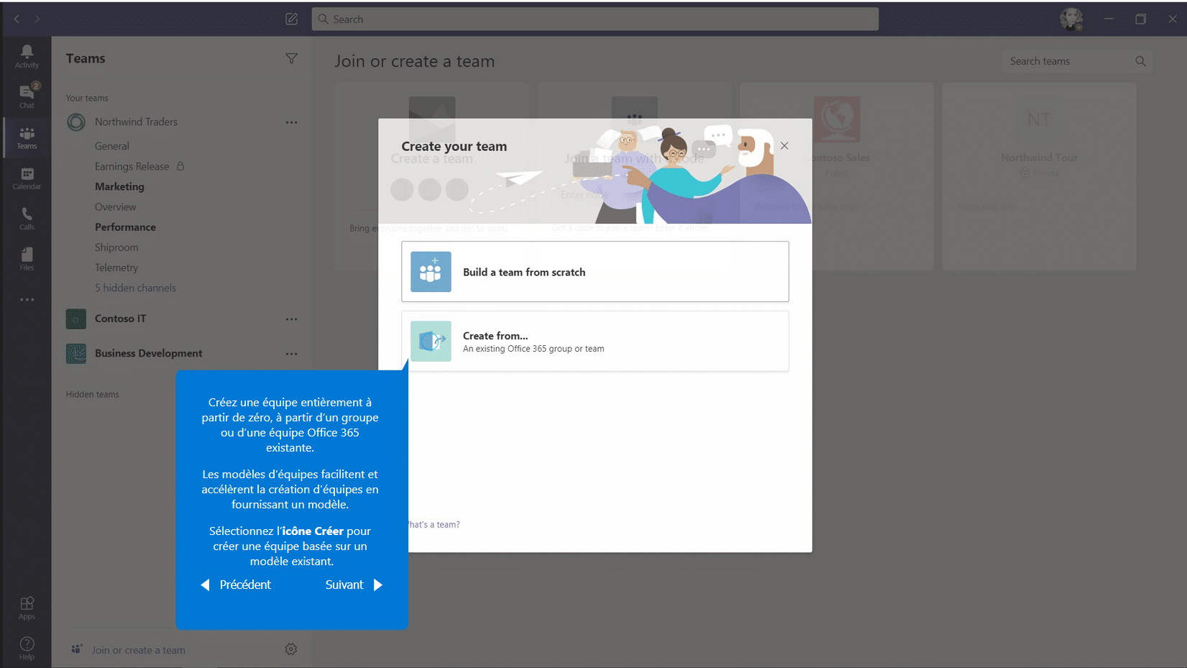This screenshot has height=668, width=1187.
Task: Select Create from existing Office 365 group
Action: tap(595, 342)
